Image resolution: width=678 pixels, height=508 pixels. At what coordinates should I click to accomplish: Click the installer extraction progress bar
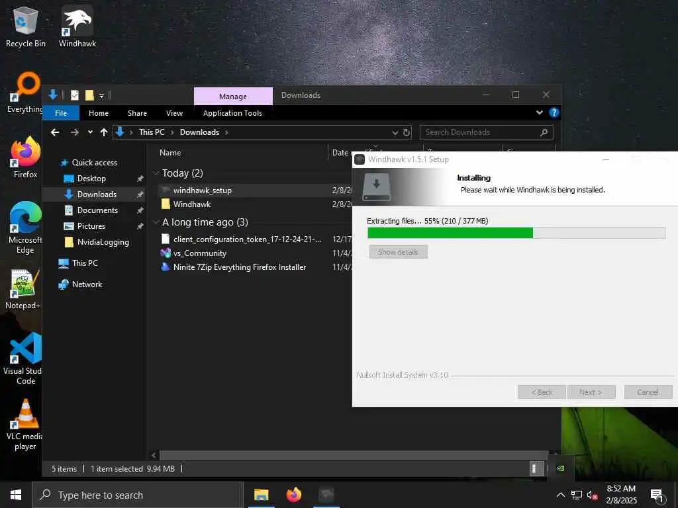click(x=516, y=233)
